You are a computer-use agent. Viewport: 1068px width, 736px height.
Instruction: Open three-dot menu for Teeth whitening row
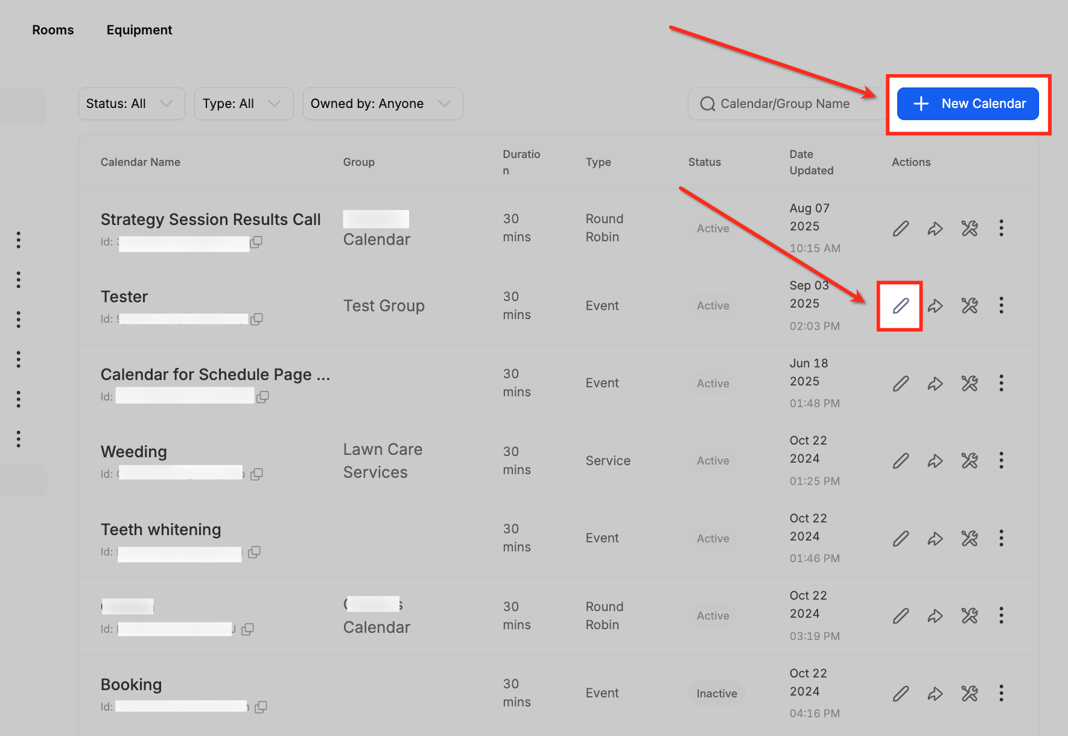tap(1001, 538)
